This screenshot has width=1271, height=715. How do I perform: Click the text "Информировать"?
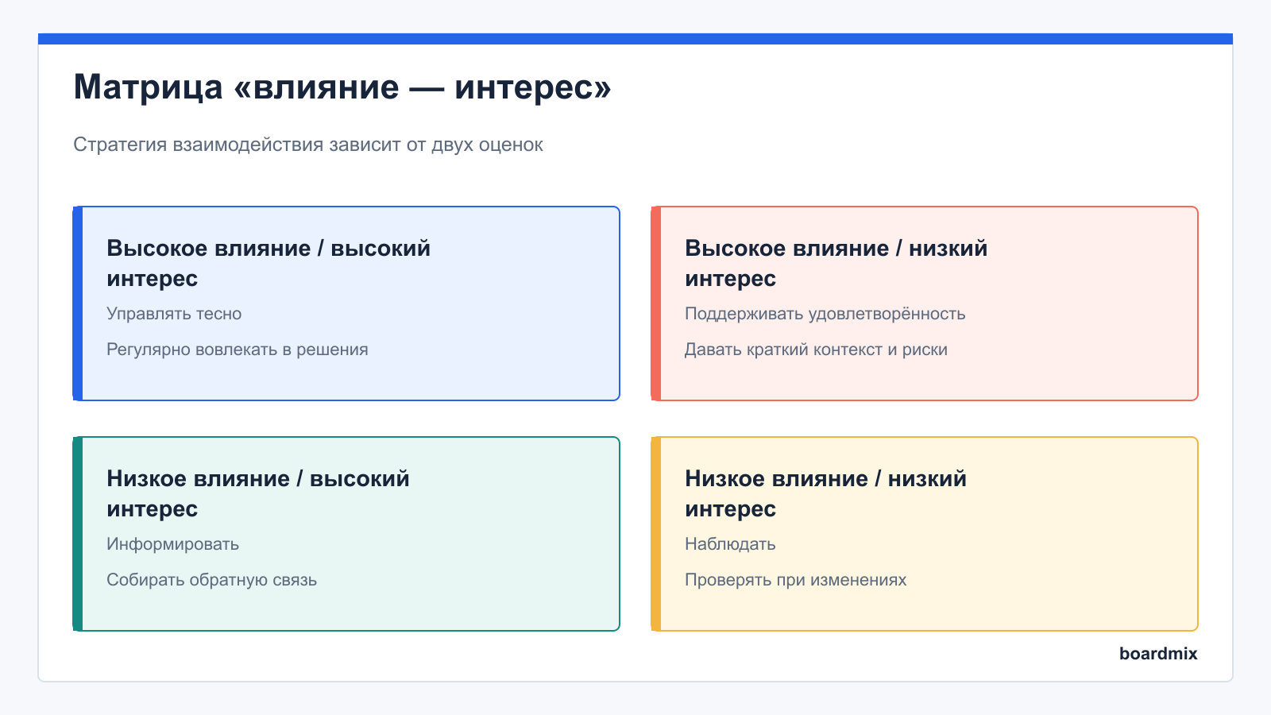173,544
